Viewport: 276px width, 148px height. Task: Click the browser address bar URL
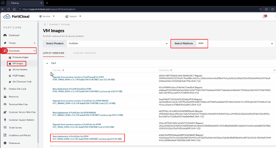pyautogui.click(x=49, y=9)
